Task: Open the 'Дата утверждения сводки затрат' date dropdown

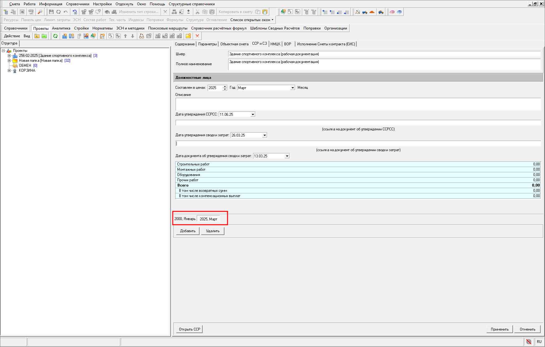Action: pyautogui.click(x=265, y=135)
